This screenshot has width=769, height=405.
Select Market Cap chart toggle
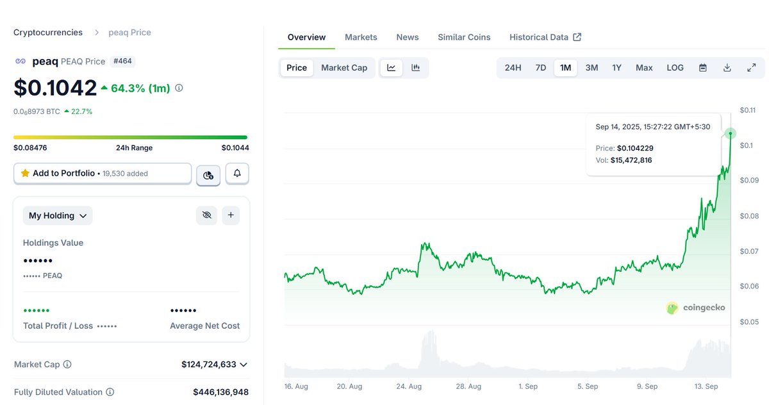344,67
